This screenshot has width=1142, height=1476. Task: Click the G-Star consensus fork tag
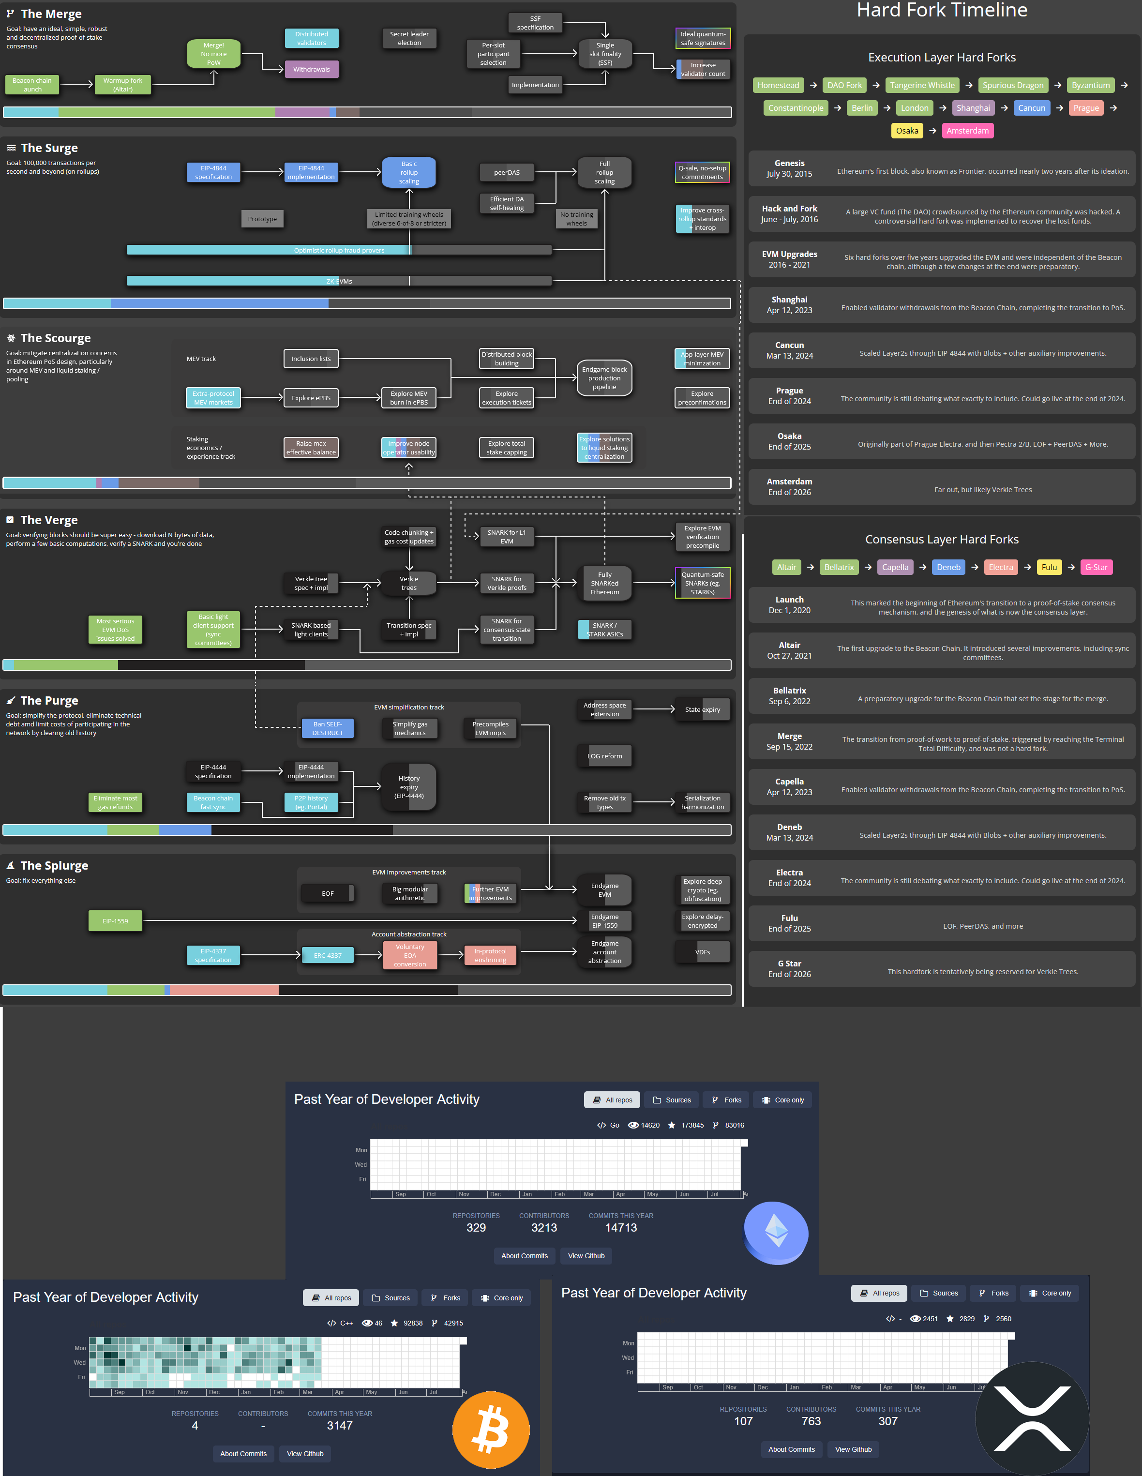click(1096, 567)
